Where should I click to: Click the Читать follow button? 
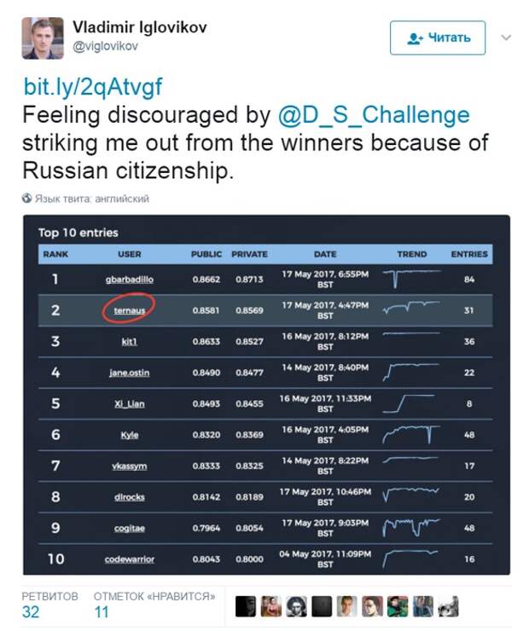point(438,38)
